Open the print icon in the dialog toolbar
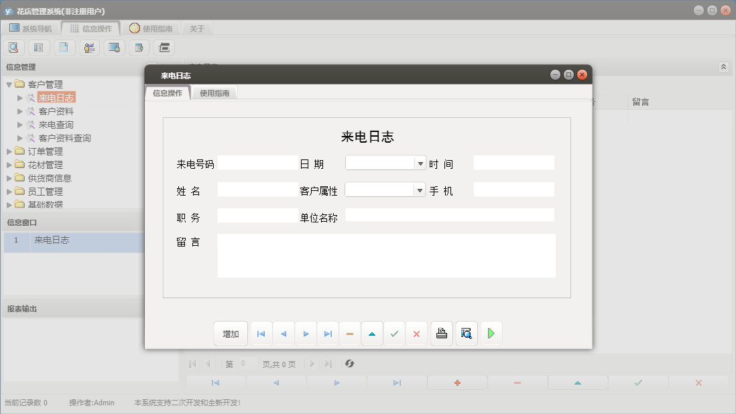Image resolution: width=736 pixels, height=414 pixels. click(x=441, y=333)
